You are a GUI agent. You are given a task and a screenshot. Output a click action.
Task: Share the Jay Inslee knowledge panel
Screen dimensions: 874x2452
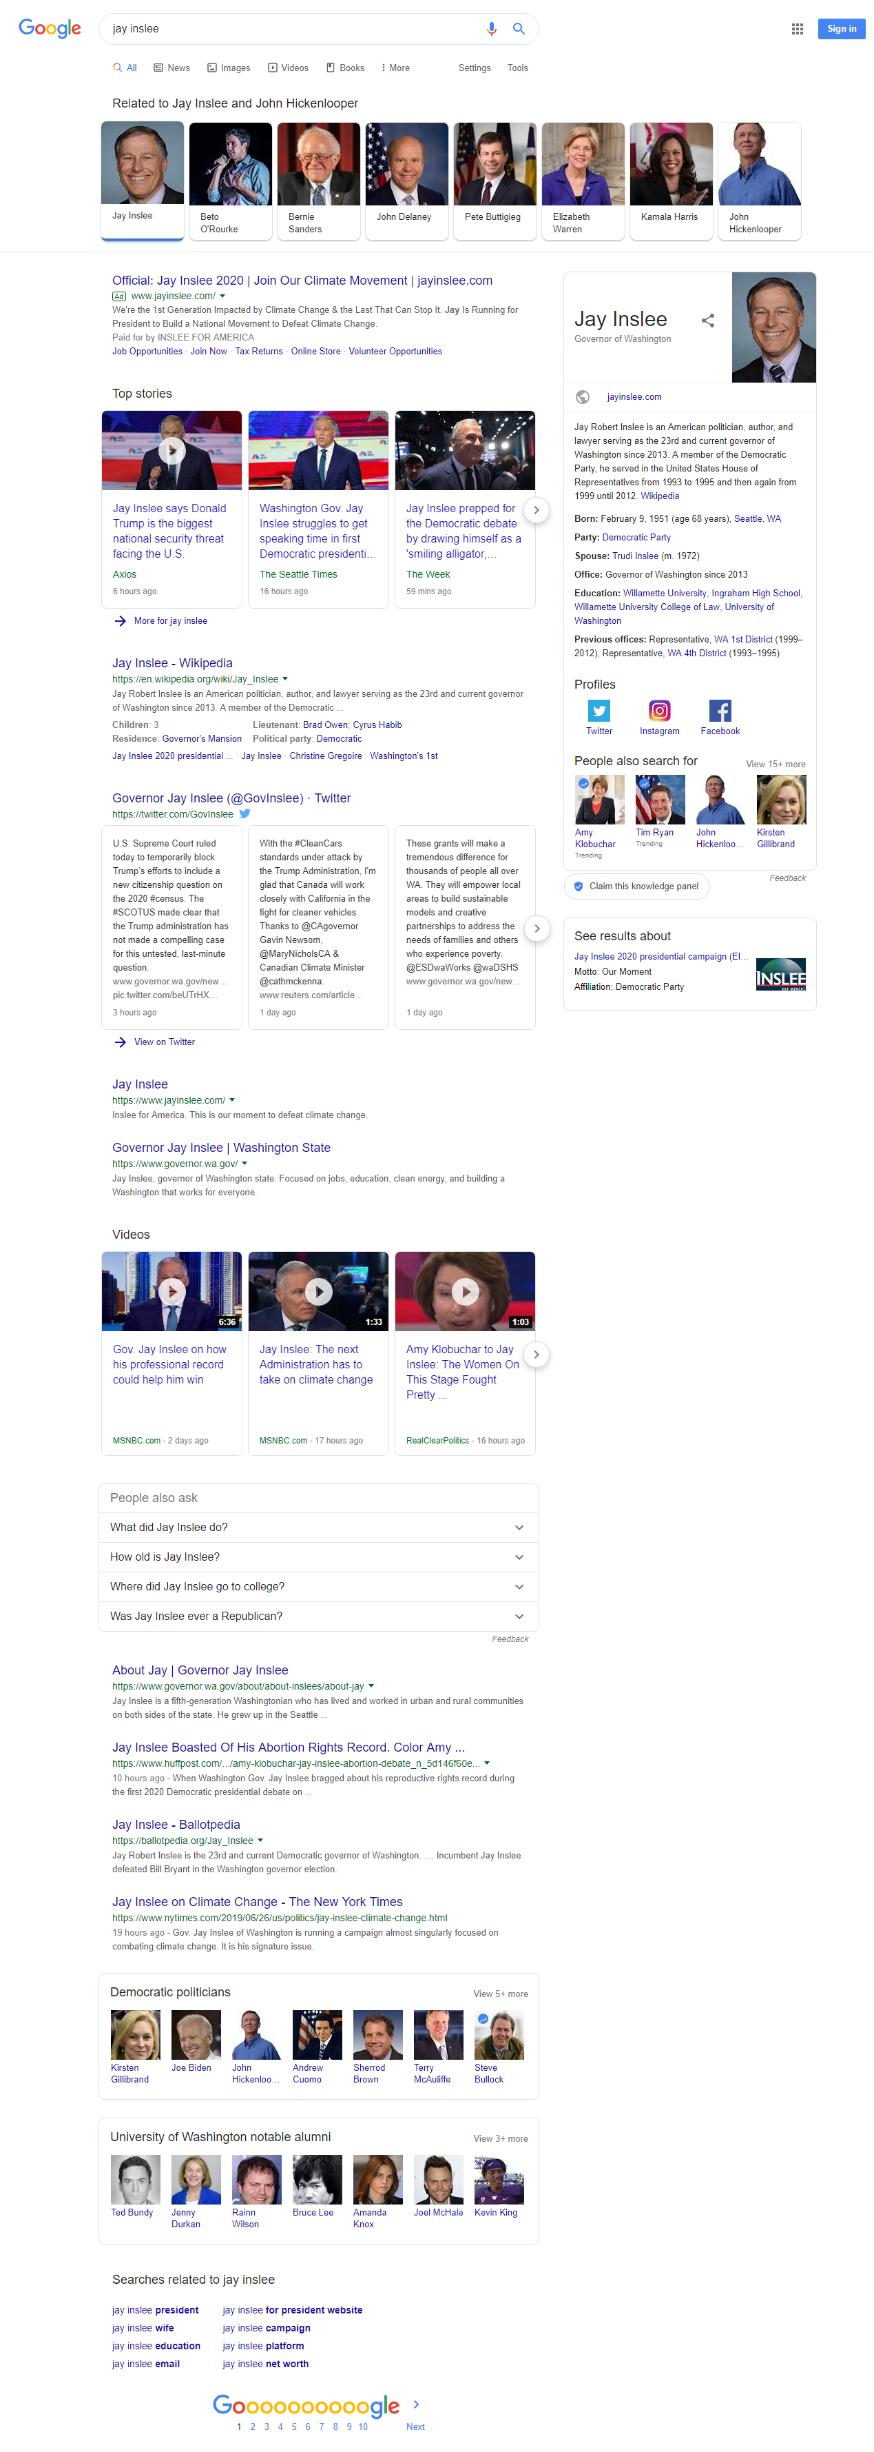click(x=707, y=321)
